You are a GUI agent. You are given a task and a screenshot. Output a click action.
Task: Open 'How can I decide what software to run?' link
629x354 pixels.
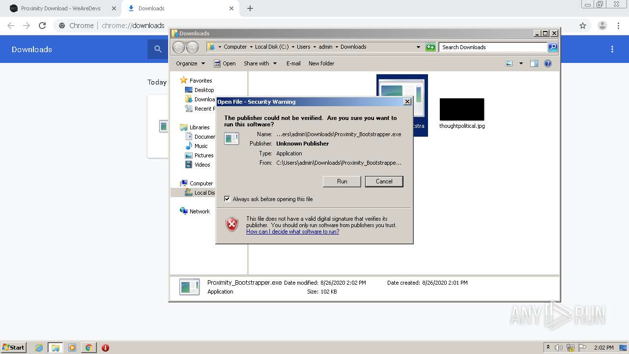[292, 232]
